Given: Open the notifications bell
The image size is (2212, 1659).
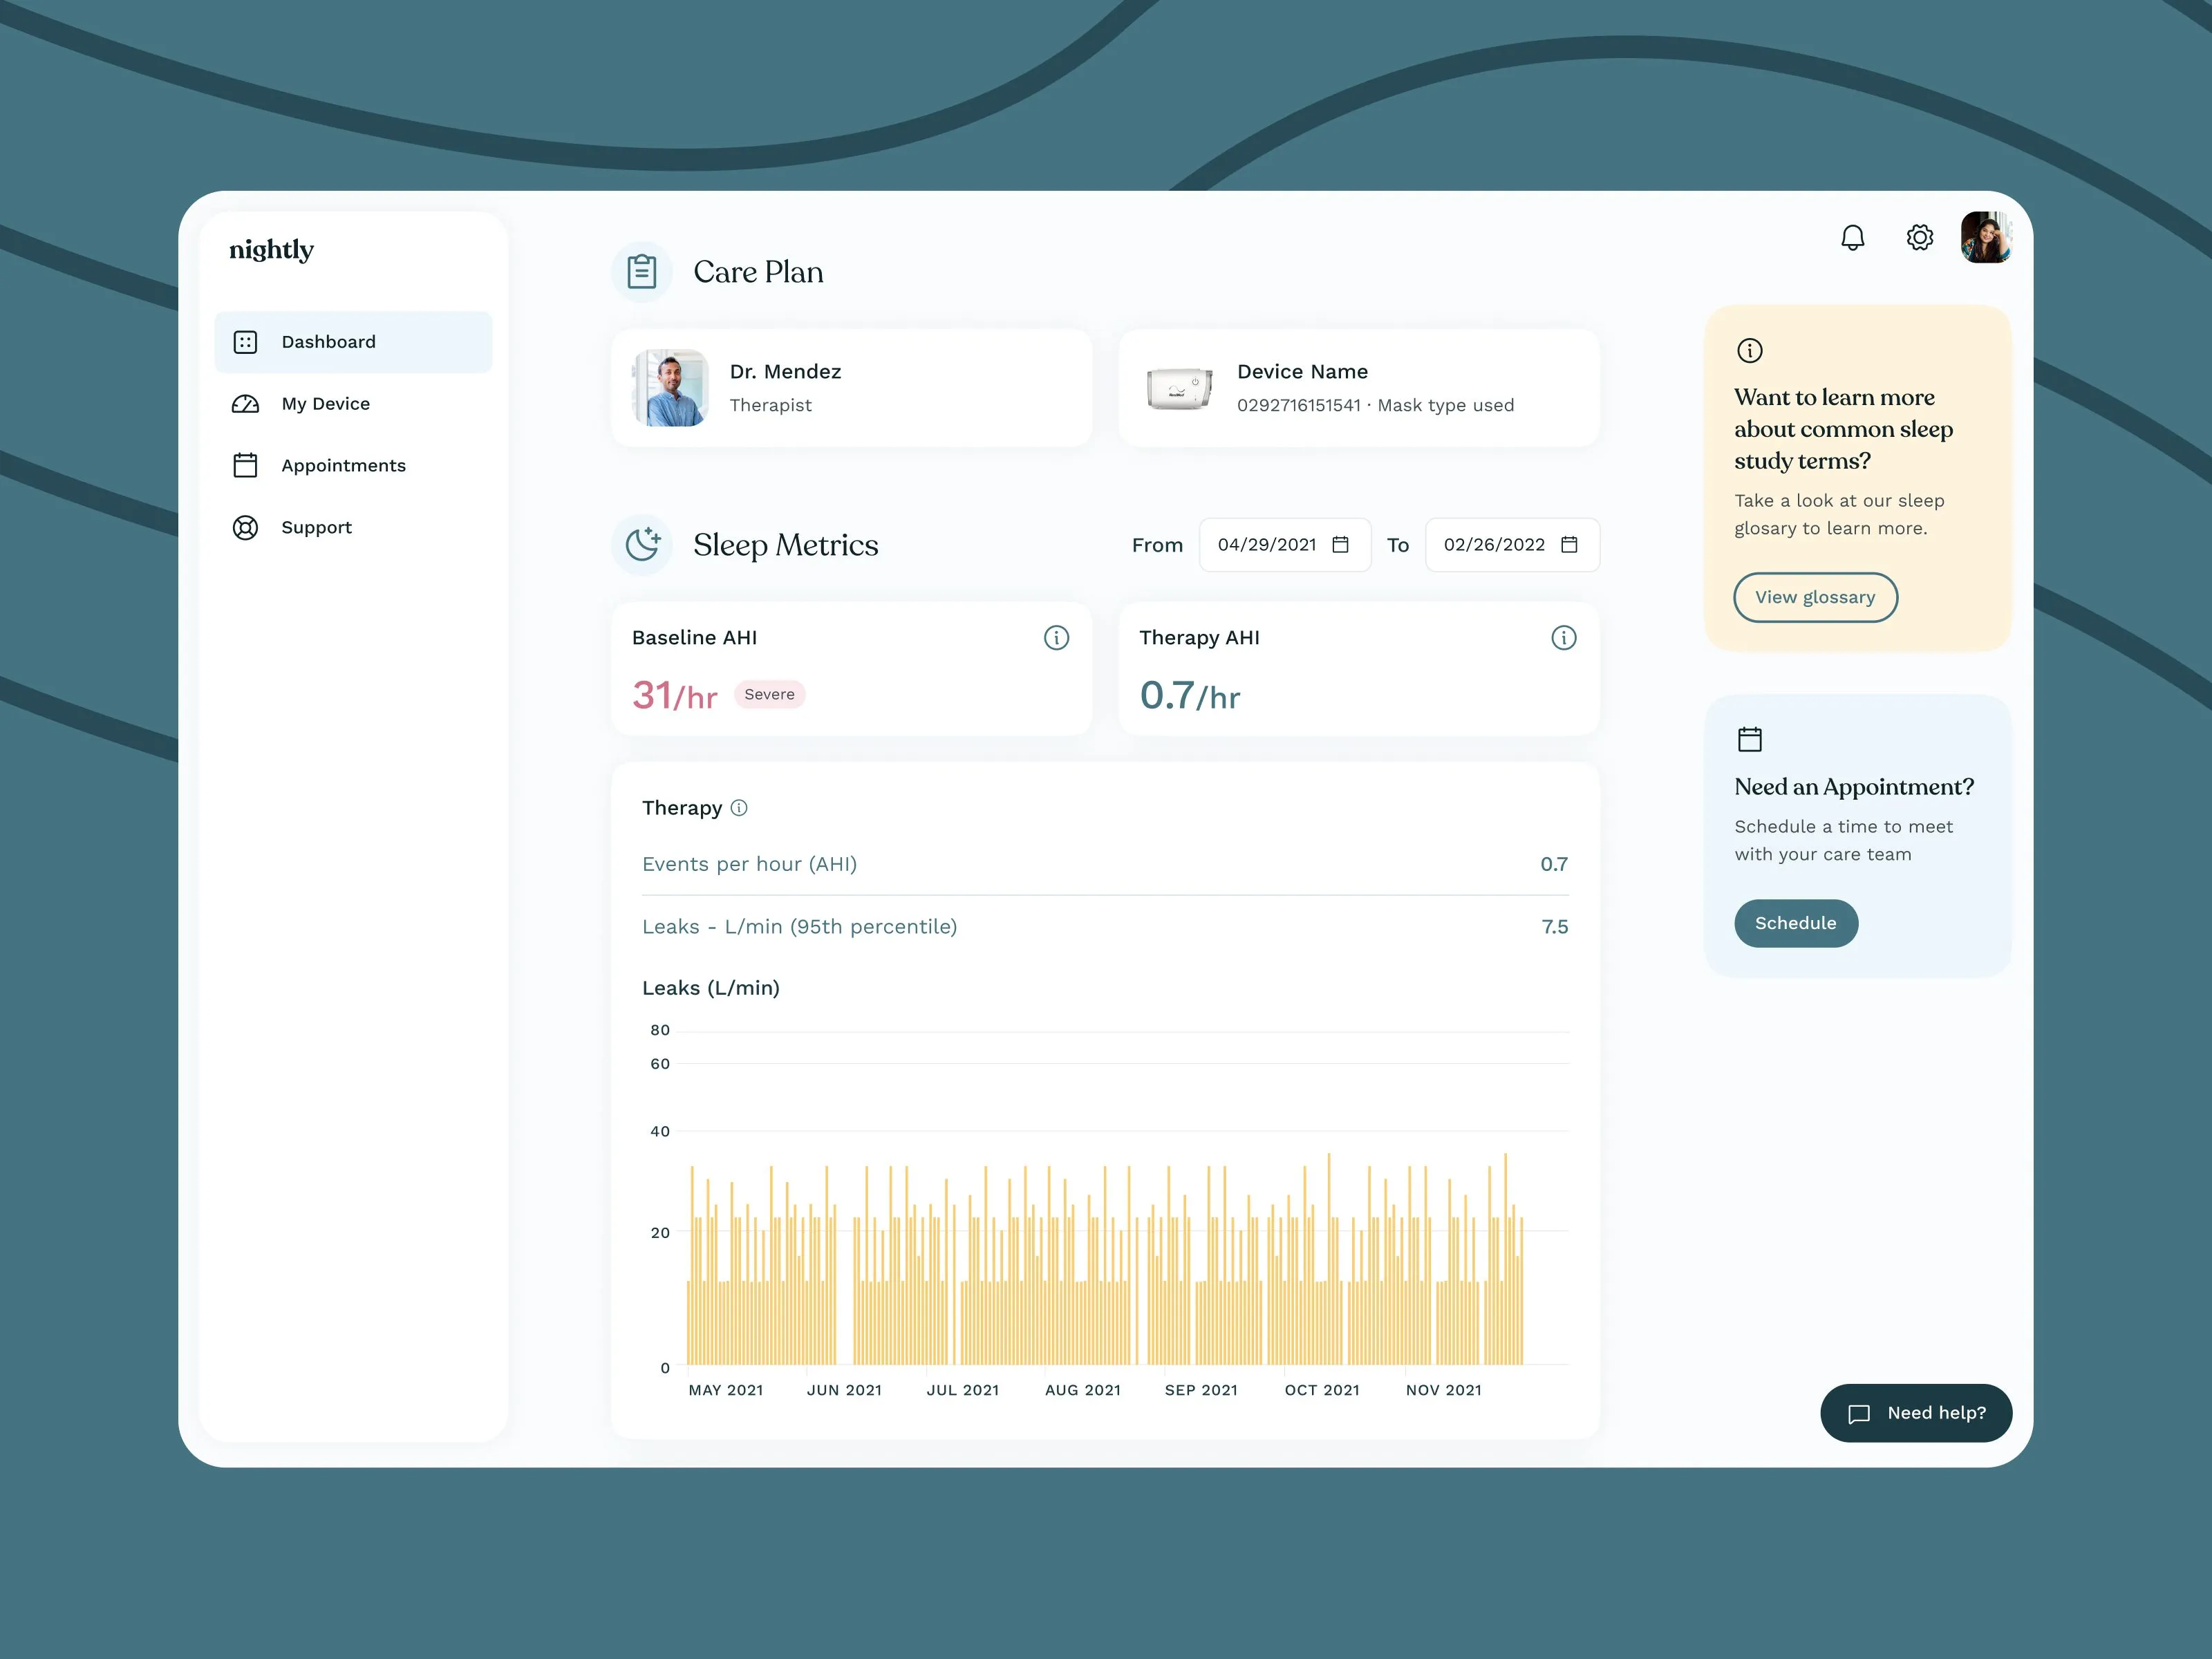Looking at the screenshot, I should pos(1852,237).
